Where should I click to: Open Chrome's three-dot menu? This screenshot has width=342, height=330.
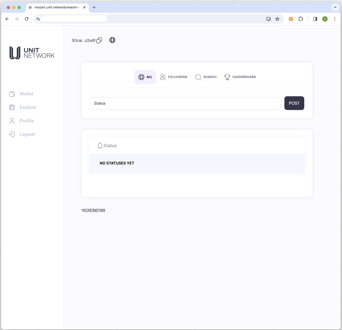click(x=334, y=19)
